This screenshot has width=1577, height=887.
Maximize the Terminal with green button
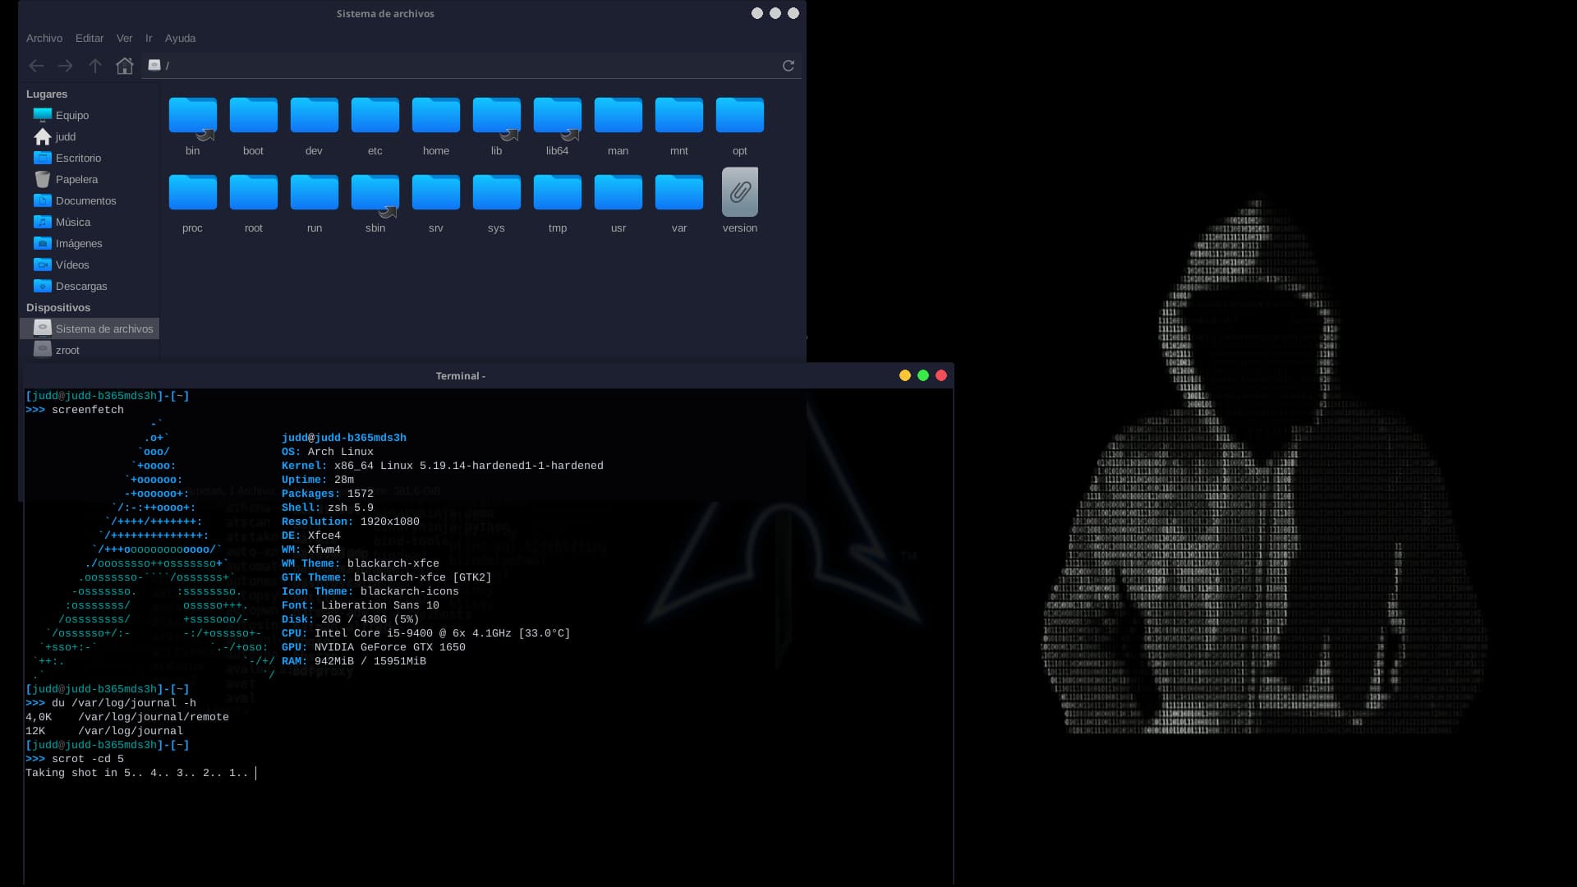pos(923,376)
